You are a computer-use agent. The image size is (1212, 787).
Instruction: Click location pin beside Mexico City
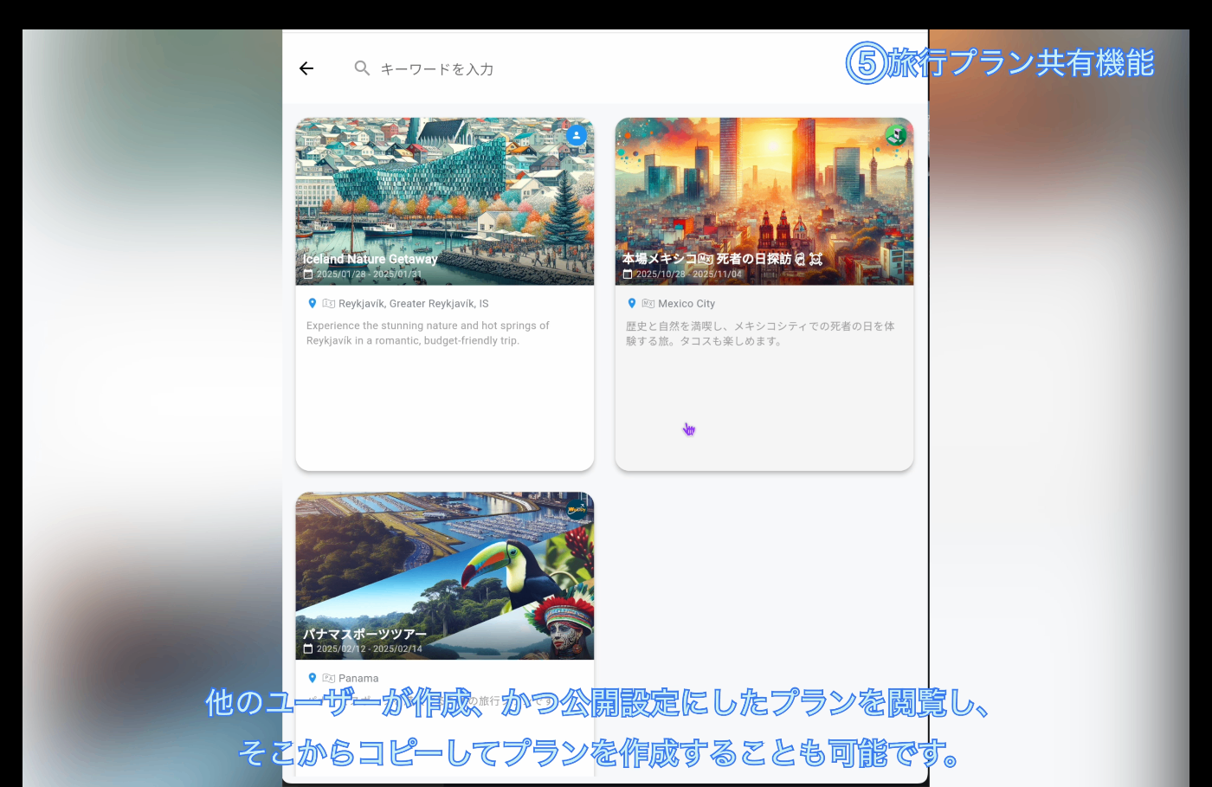pos(632,303)
